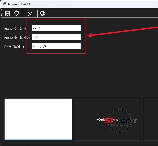158x146 pixels.
Task: Click the separator before the gear icon
Action: pos(37,13)
